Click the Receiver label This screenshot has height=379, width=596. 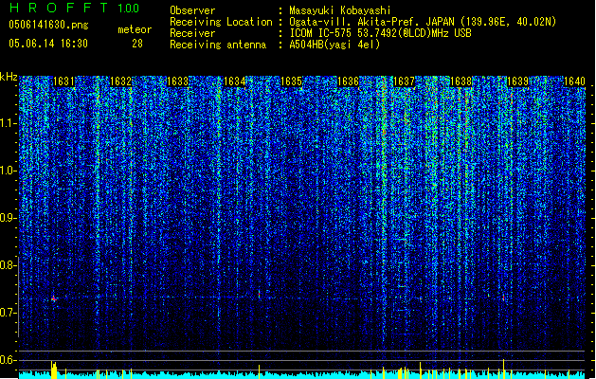[x=192, y=33]
